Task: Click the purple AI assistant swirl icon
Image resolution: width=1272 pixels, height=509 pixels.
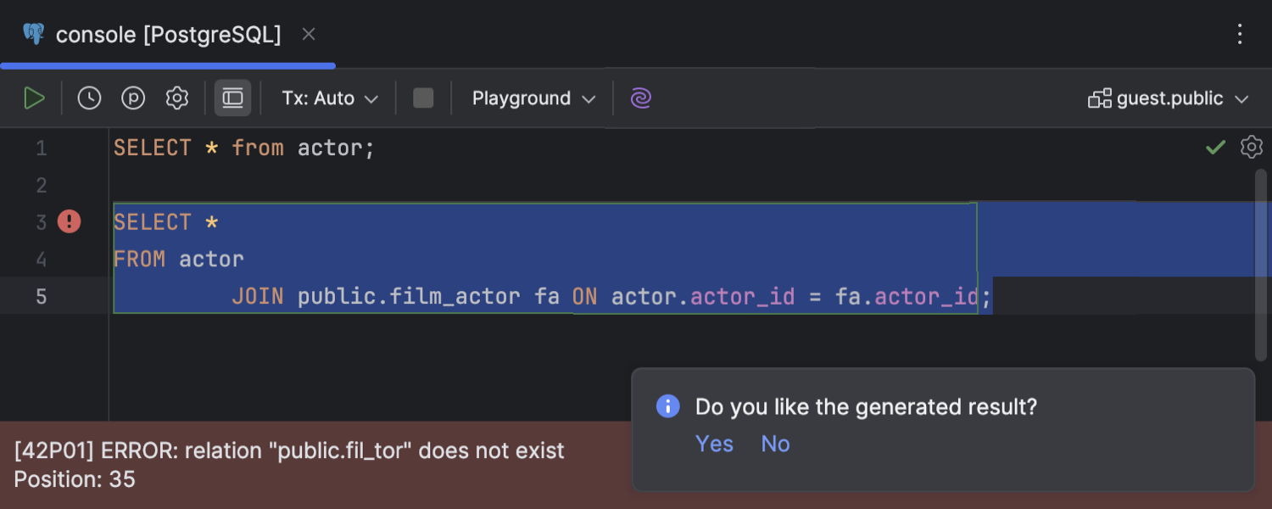Action: pos(641,98)
